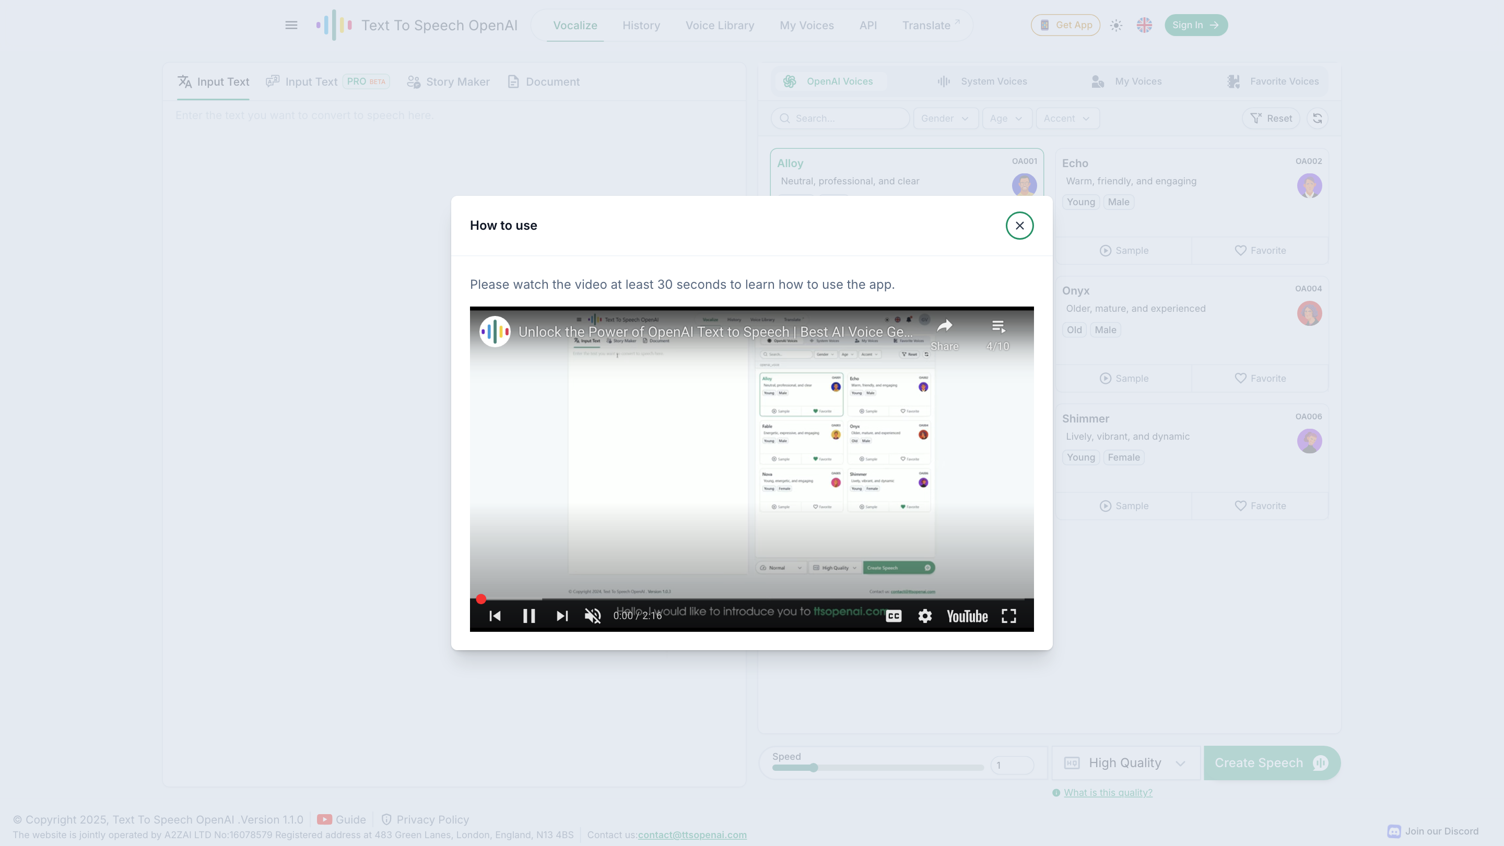This screenshot has height=846, width=1504.
Task: Switch to the Voice Library tab
Action: pyautogui.click(x=719, y=25)
